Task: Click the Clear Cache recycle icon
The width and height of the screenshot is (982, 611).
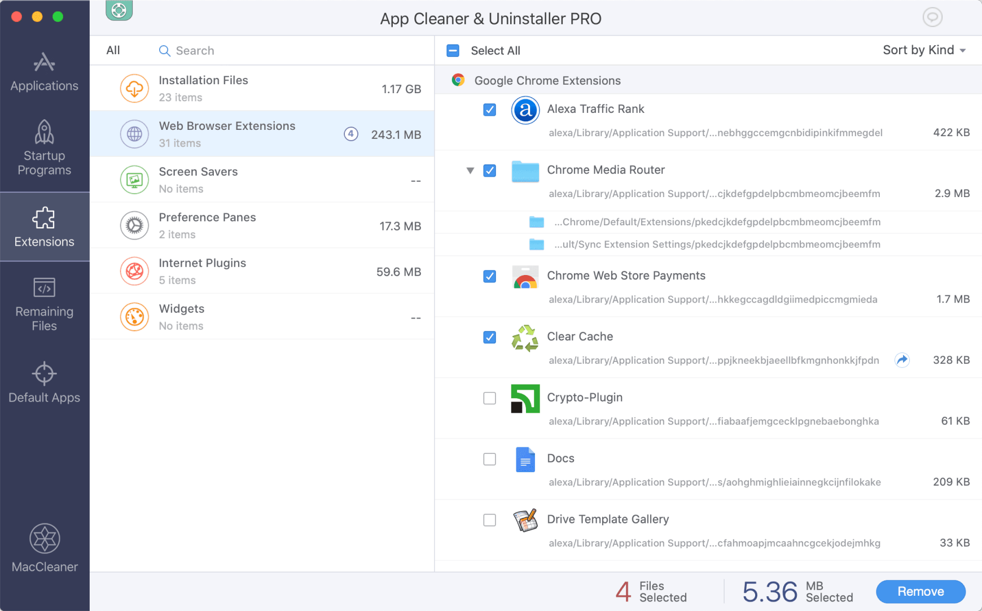Action: [525, 338]
